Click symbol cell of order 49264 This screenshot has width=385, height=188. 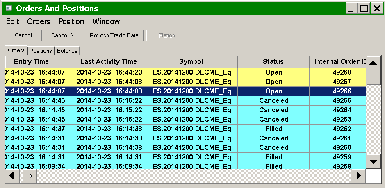(191, 110)
